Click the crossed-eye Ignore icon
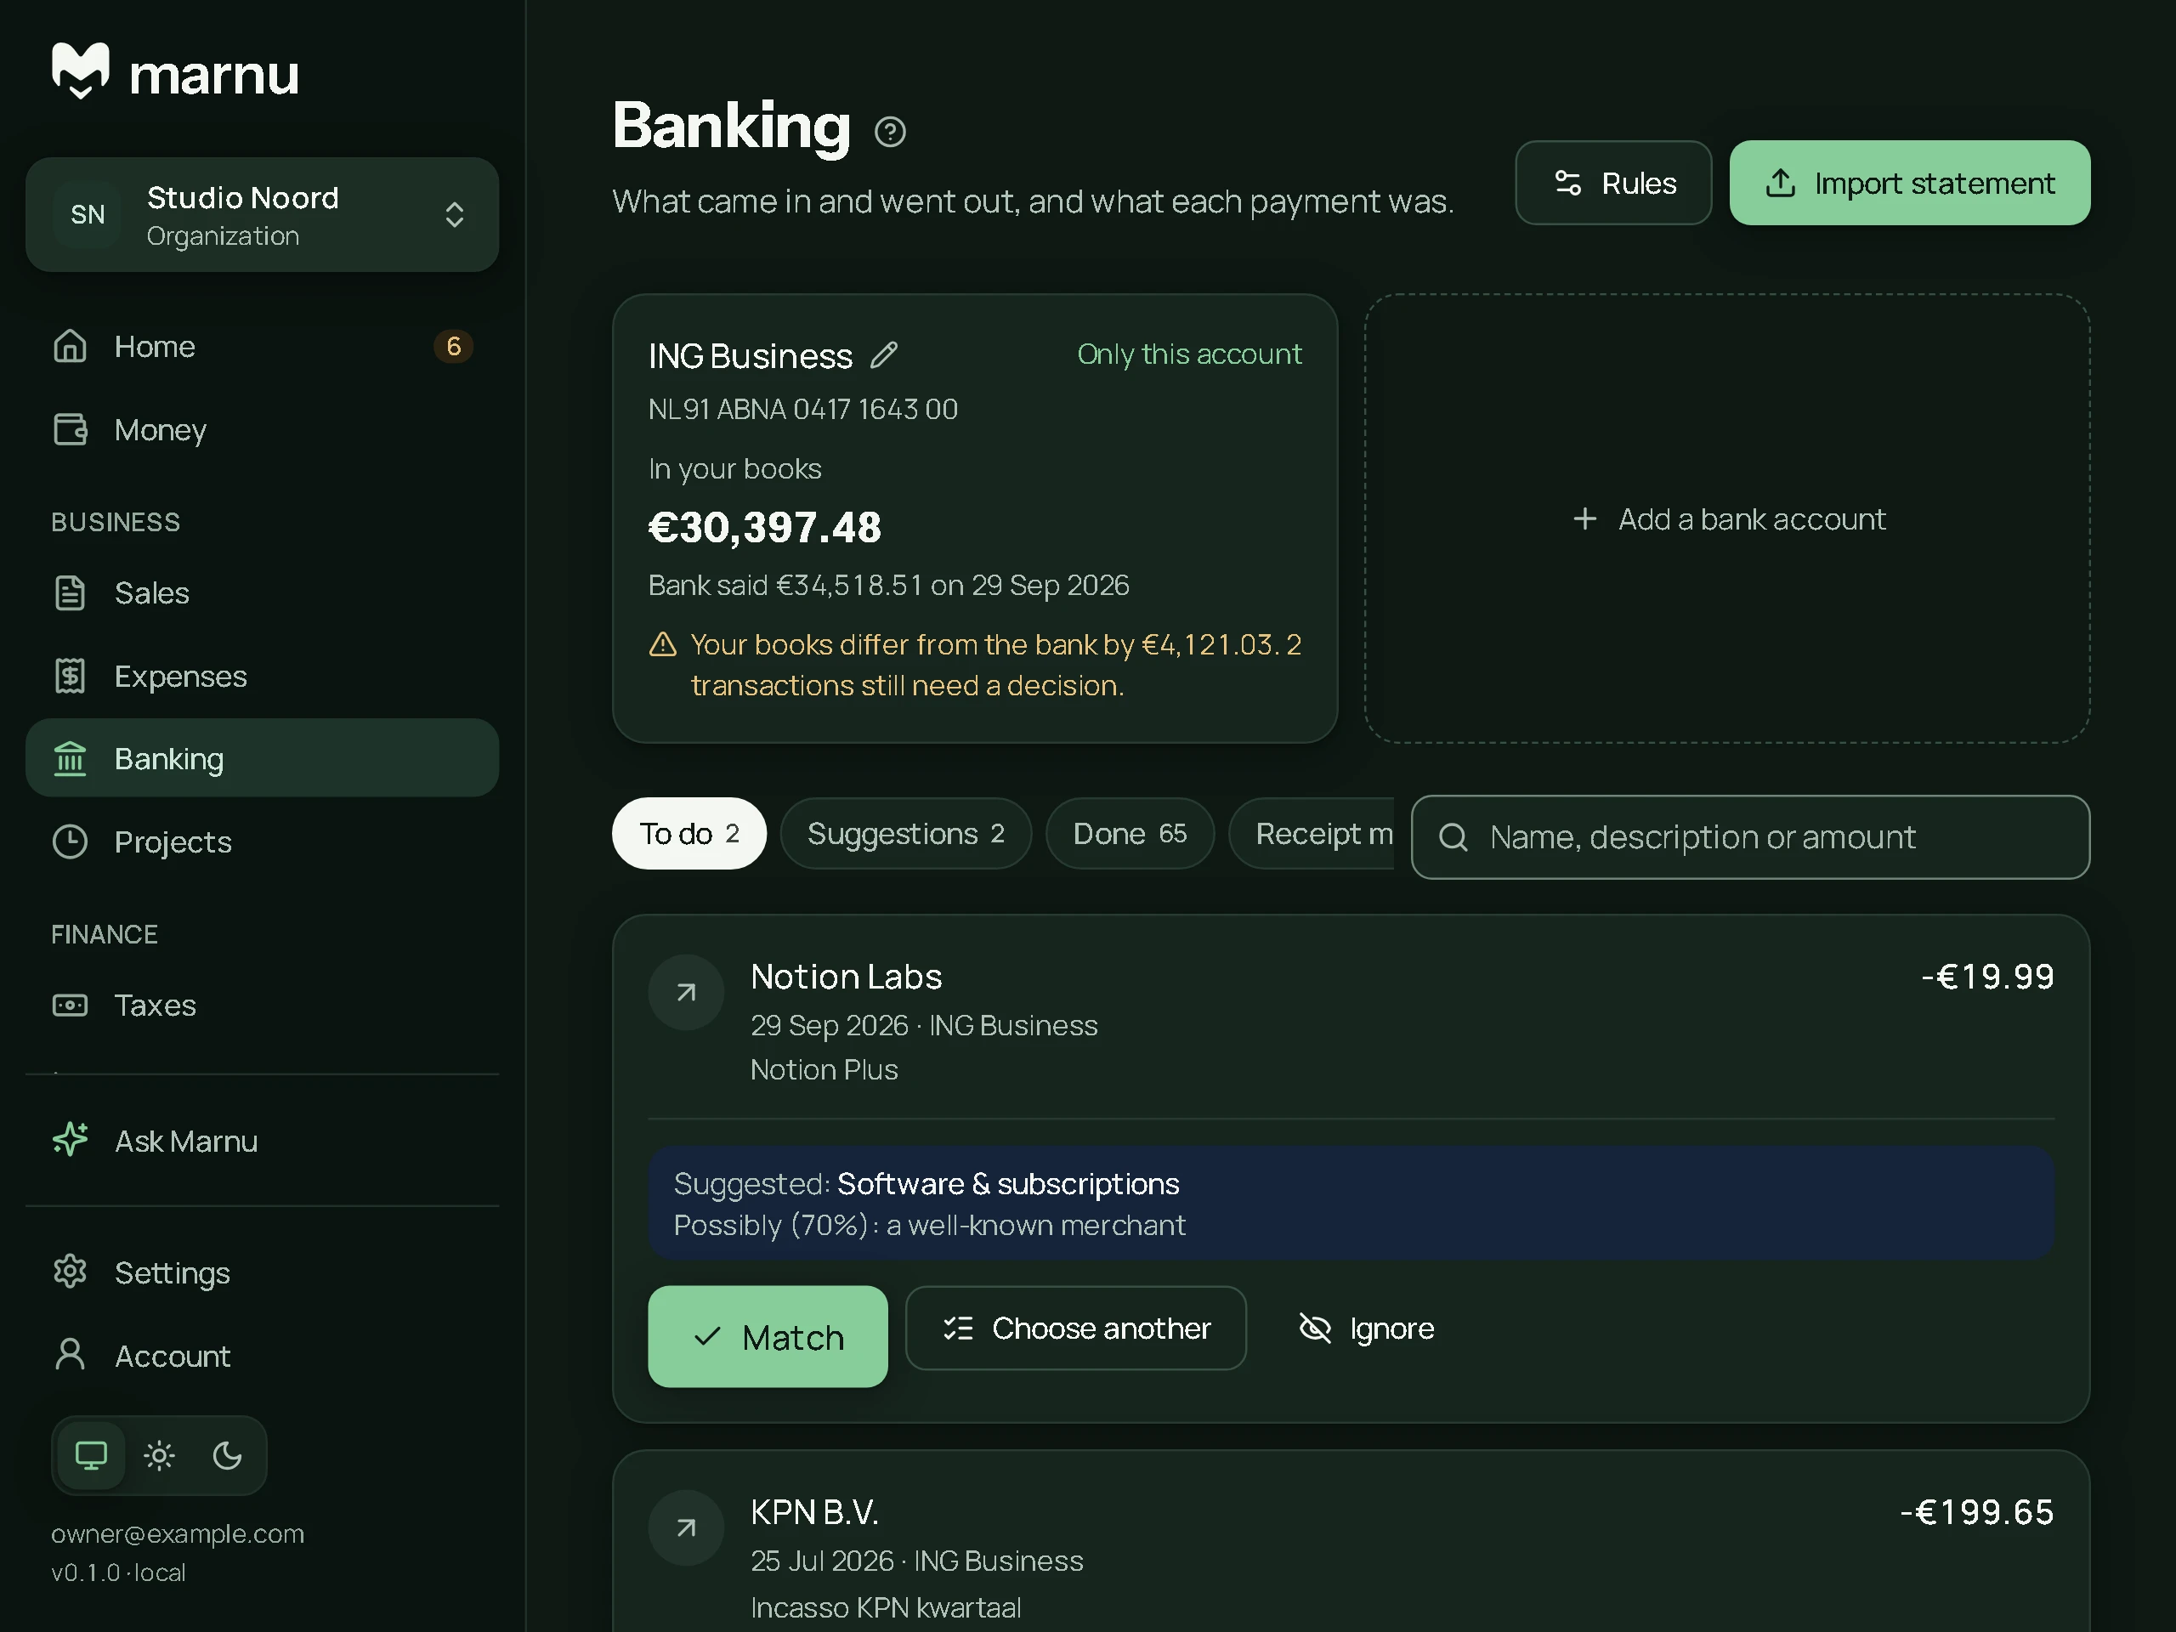 click(1315, 1328)
